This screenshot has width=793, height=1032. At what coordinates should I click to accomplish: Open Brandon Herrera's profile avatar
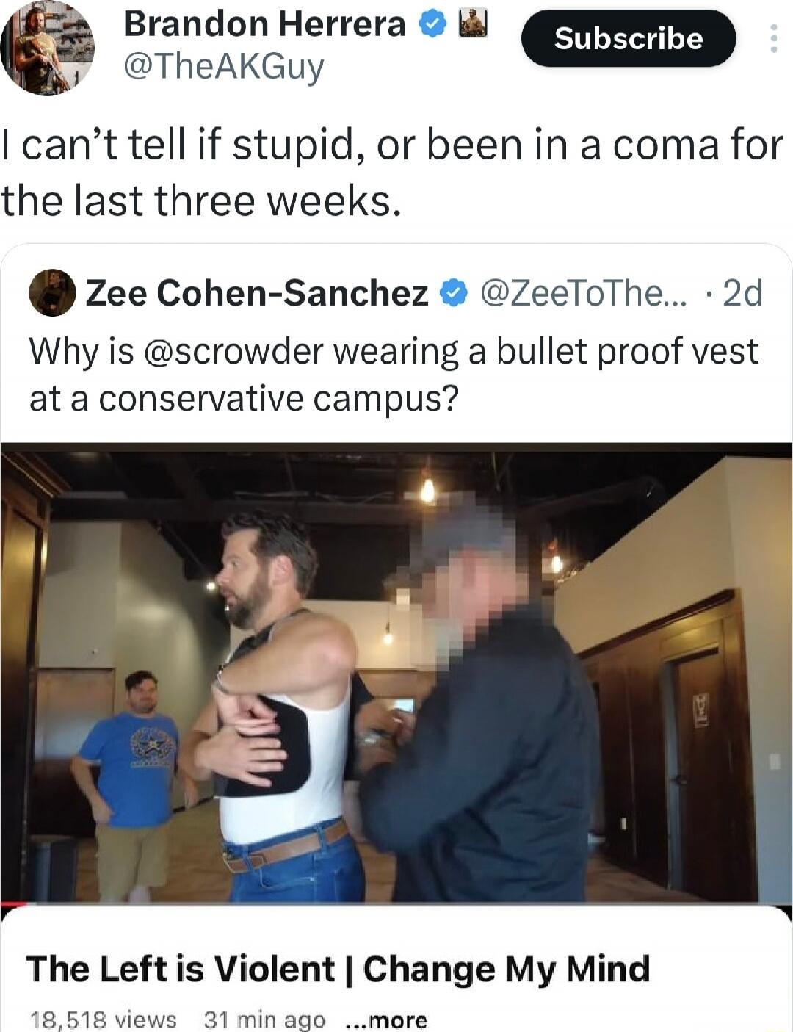pos(48,48)
